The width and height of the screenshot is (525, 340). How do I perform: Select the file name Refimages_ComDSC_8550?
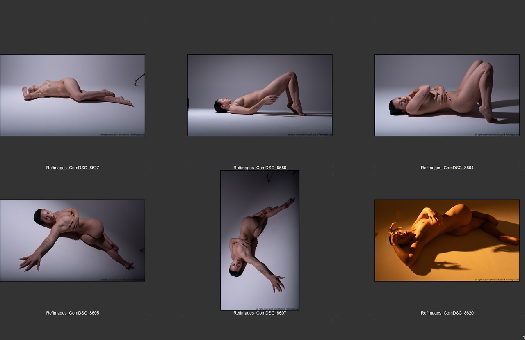pos(260,168)
